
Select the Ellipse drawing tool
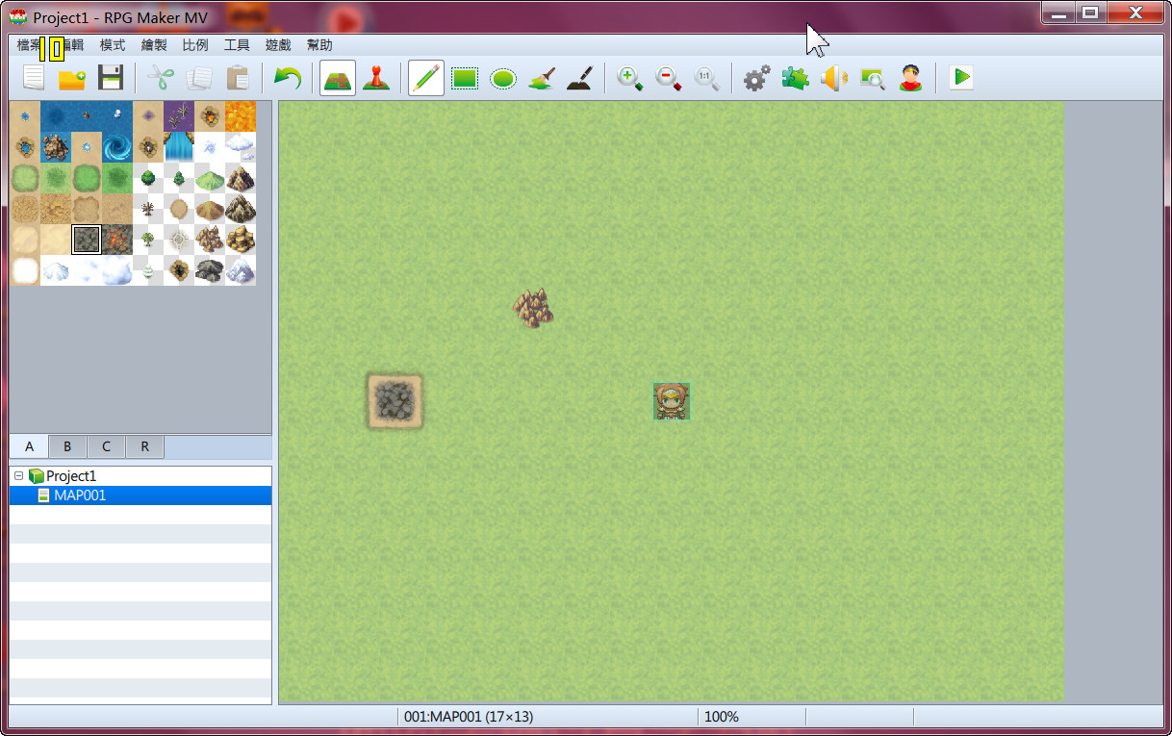tap(503, 78)
